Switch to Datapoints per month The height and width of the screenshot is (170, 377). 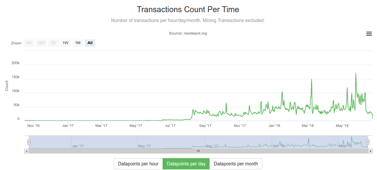(x=236, y=164)
